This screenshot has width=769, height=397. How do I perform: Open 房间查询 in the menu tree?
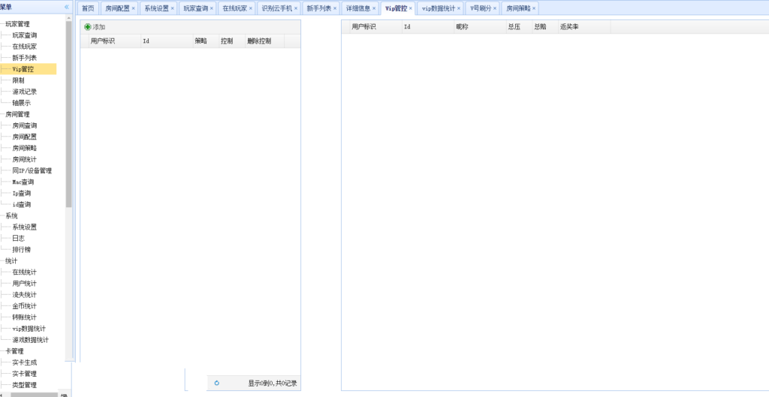tap(25, 125)
